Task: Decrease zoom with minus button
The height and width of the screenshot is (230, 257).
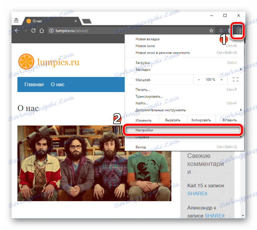Action: point(199,80)
